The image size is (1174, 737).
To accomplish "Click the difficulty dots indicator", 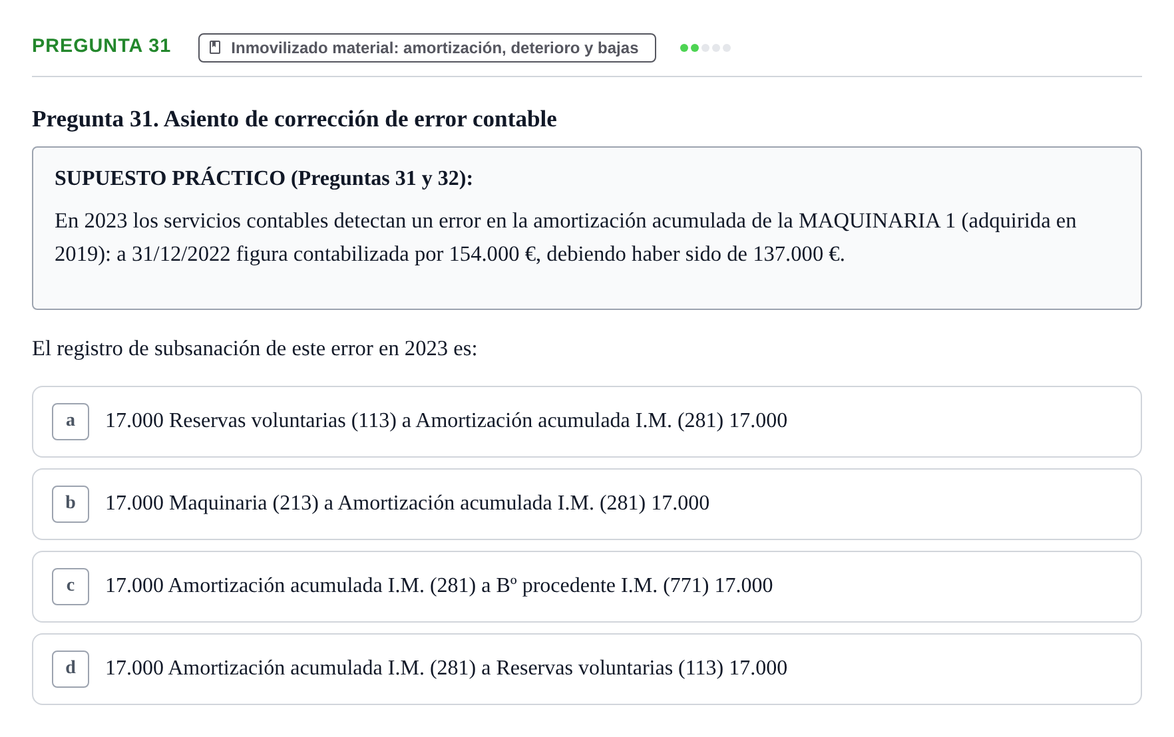I will [x=705, y=48].
